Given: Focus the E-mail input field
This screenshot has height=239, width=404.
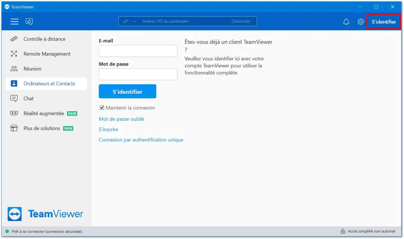Looking at the screenshot, I should [x=138, y=51].
